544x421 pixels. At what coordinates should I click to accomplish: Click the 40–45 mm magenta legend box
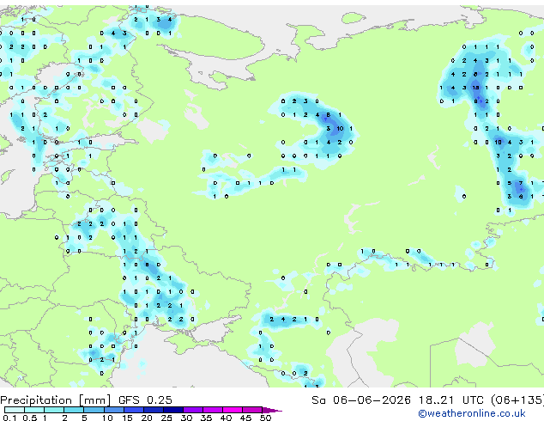coord(233,410)
